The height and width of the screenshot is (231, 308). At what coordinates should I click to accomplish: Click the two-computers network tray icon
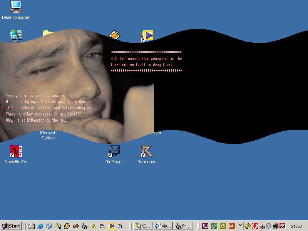coord(275,226)
